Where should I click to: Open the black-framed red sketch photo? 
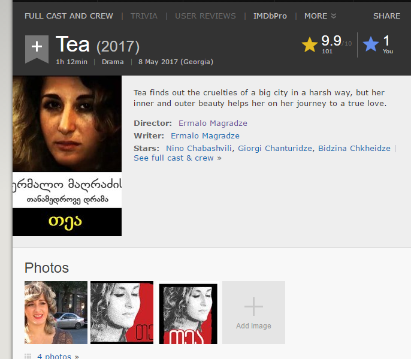click(x=188, y=313)
